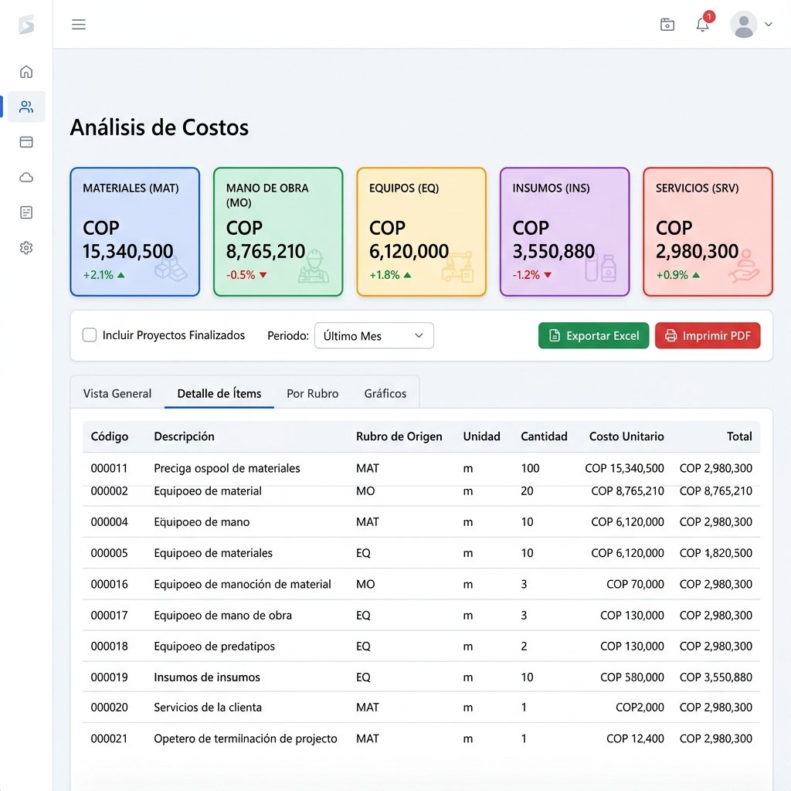Select the Insumos (INS) card
791x791 pixels.
tap(565, 232)
